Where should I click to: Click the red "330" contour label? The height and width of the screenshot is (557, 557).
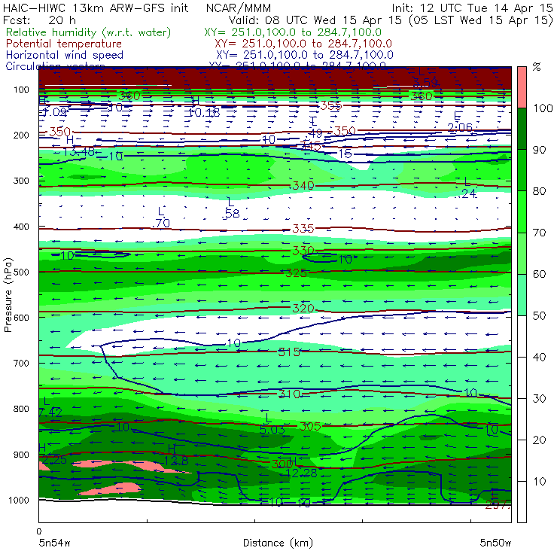(303, 251)
